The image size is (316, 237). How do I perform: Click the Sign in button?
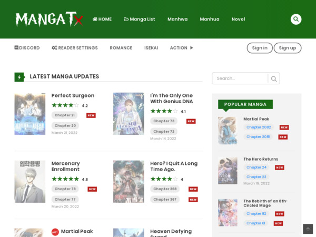point(260,48)
